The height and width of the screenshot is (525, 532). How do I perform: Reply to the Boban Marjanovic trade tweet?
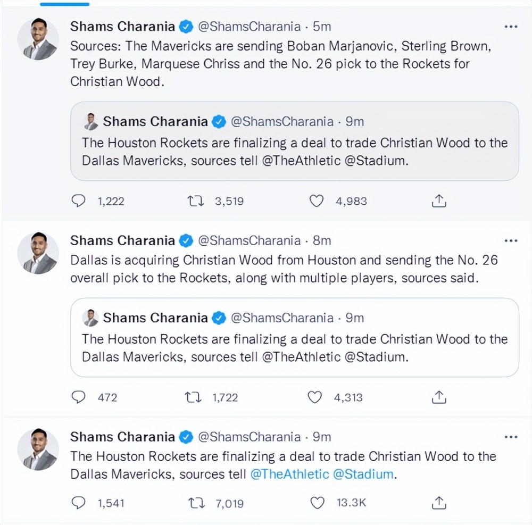[78, 201]
